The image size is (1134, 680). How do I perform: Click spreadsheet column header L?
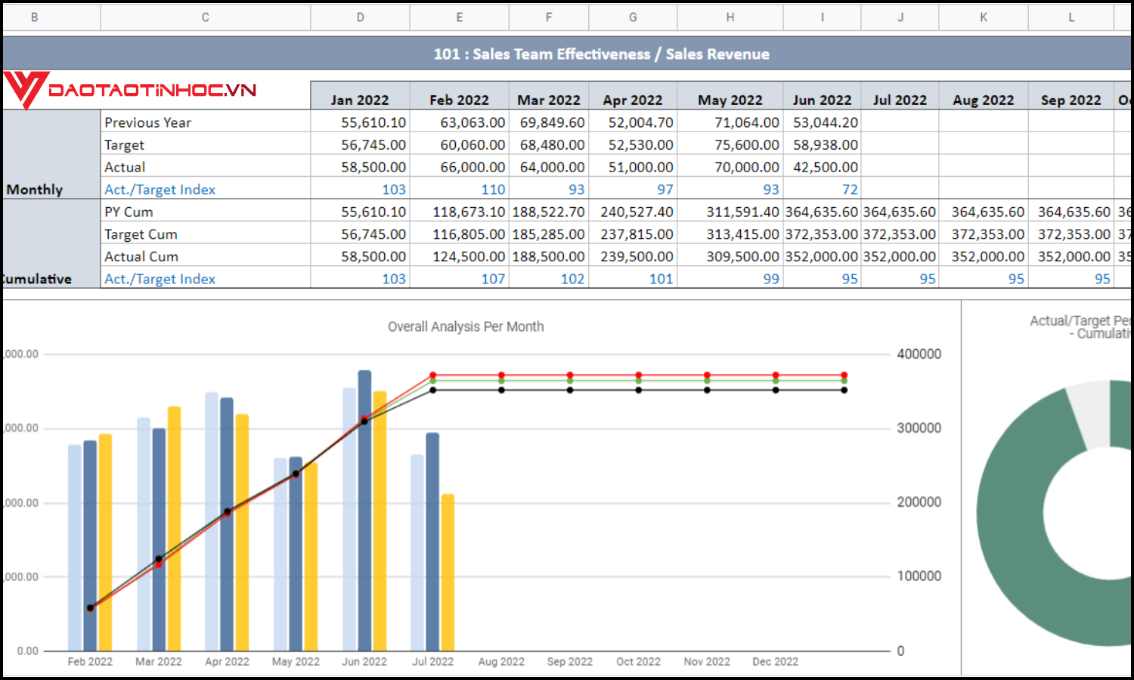click(x=1070, y=17)
